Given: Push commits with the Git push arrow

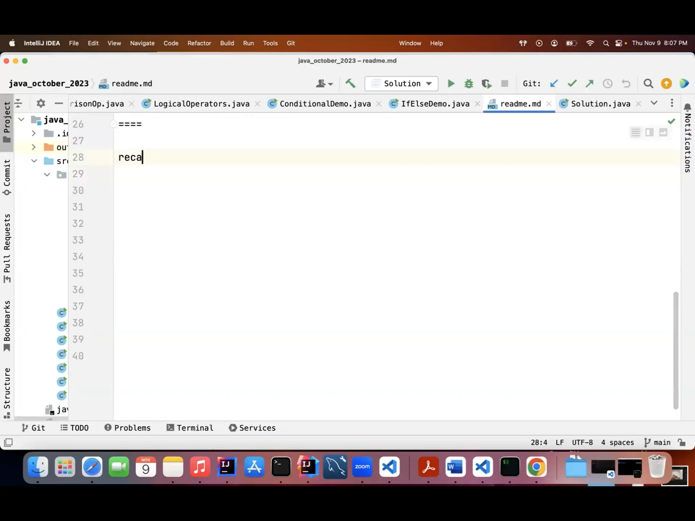Looking at the screenshot, I should 589,84.
